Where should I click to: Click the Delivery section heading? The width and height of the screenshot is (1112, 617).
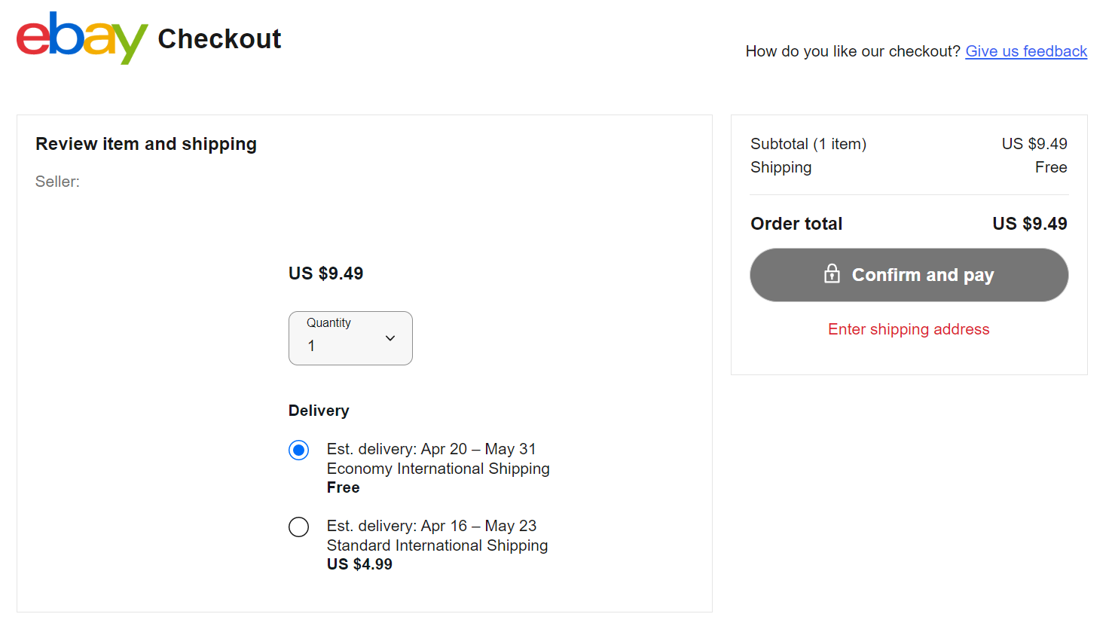pyautogui.click(x=319, y=411)
